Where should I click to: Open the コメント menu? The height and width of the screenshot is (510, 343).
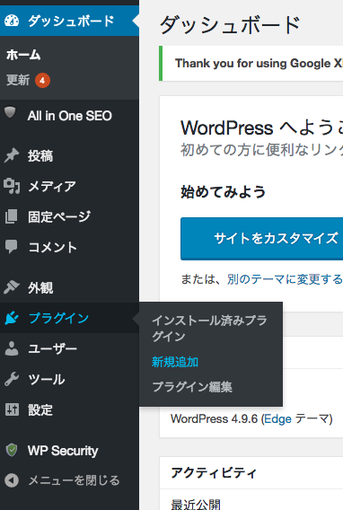69,247
